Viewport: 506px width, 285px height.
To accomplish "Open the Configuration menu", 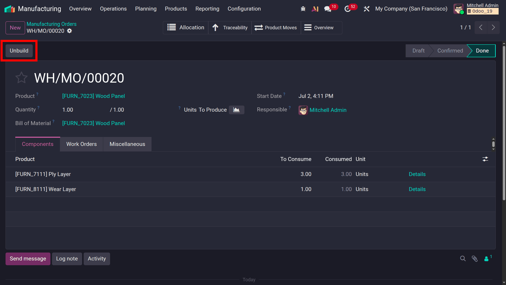I will click(244, 9).
